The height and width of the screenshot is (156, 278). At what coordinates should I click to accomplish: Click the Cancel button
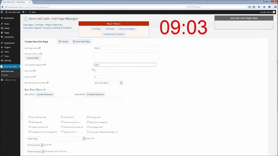(63, 42)
